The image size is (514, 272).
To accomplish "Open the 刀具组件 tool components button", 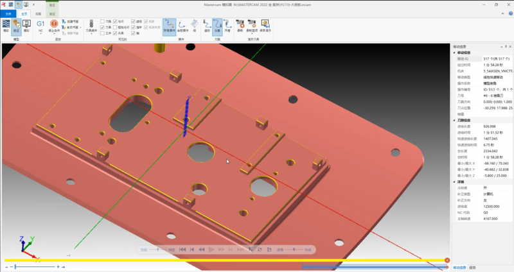I will pos(91,26).
